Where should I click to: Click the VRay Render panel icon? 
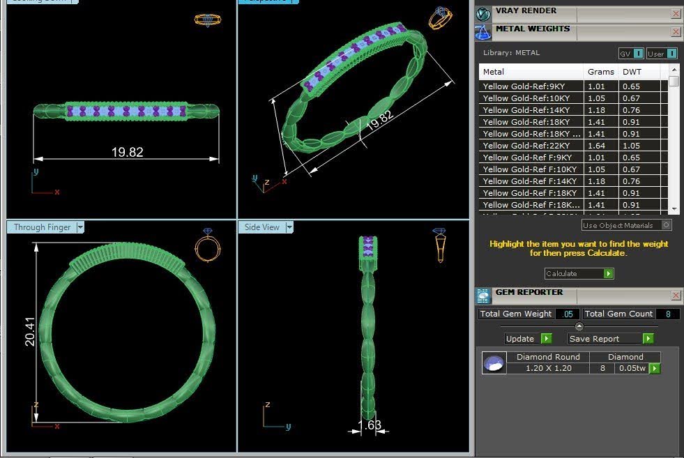tap(483, 14)
